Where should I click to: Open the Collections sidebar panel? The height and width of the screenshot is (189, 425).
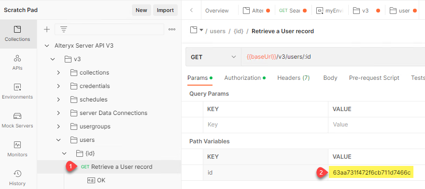(x=17, y=34)
